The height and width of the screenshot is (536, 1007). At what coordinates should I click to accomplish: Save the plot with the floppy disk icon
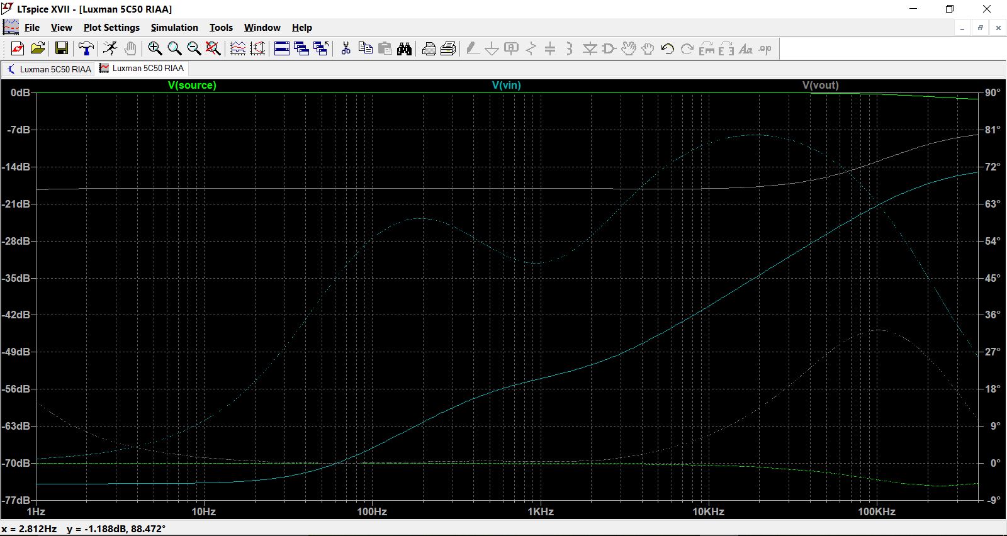coord(62,48)
